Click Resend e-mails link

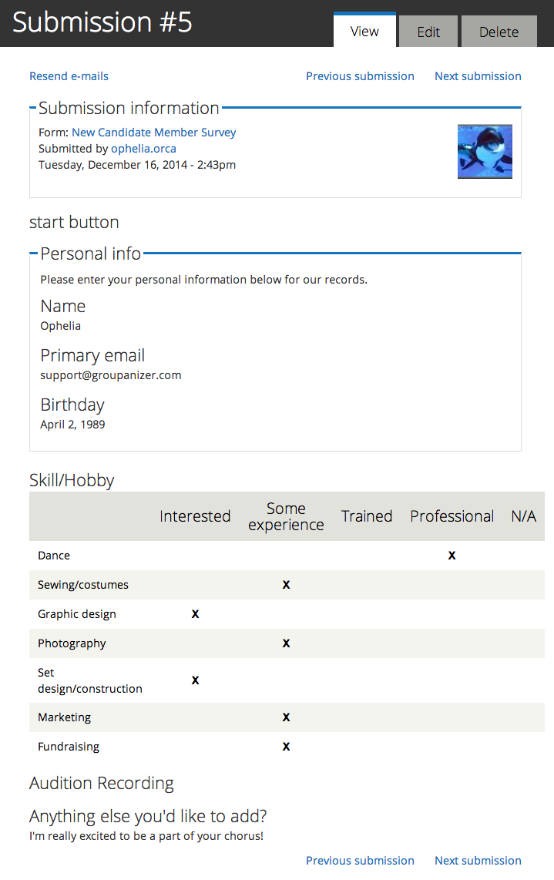[69, 76]
